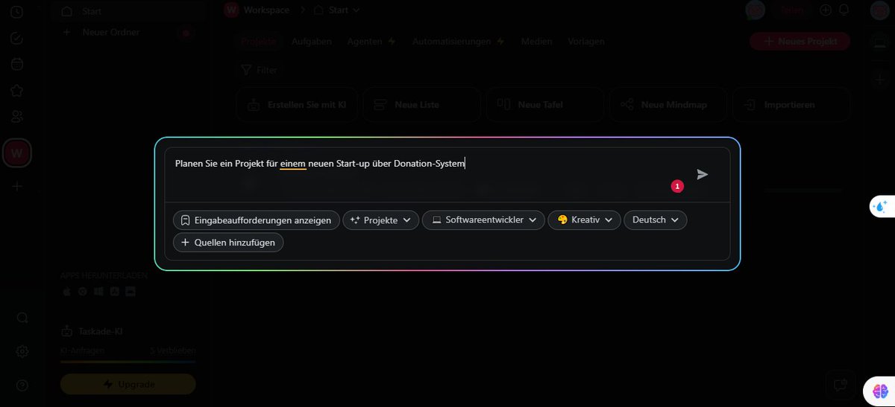Click Erstellen Sie mit KI card
895x407 pixels.
pyautogui.click(x=297, y=105)
